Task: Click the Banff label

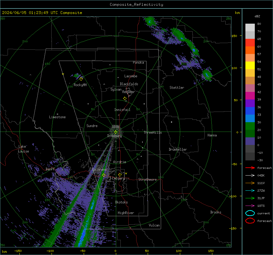Action: (x=50, y=169)
